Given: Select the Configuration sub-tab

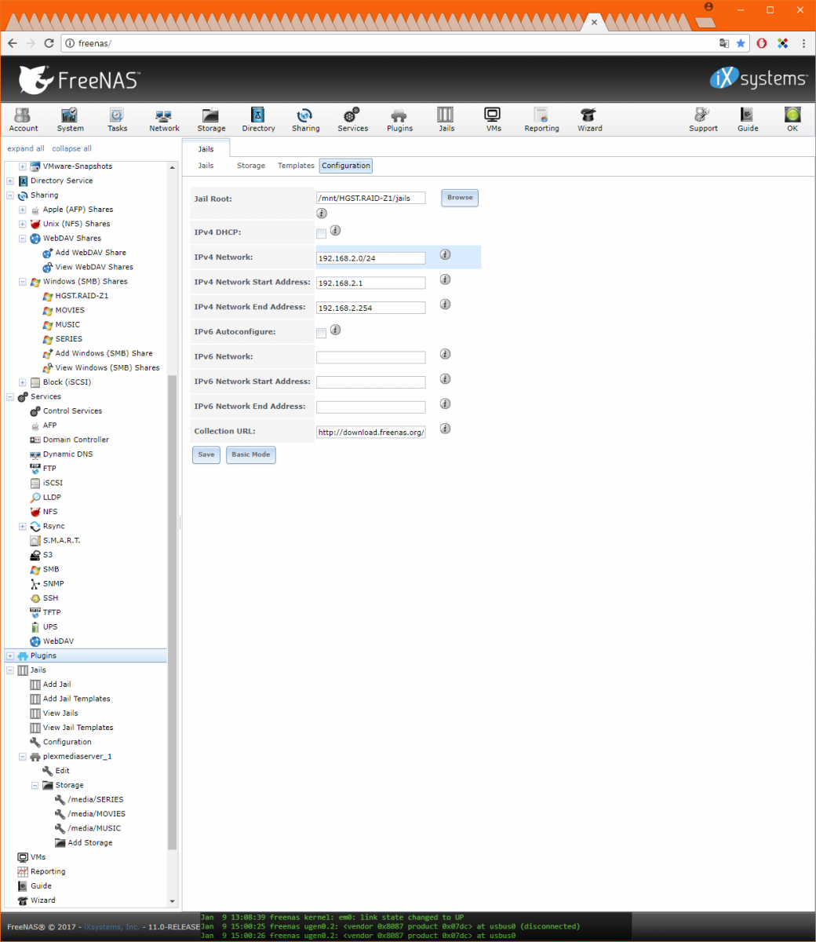Looking at the screenshot, I should click(346, 166).
